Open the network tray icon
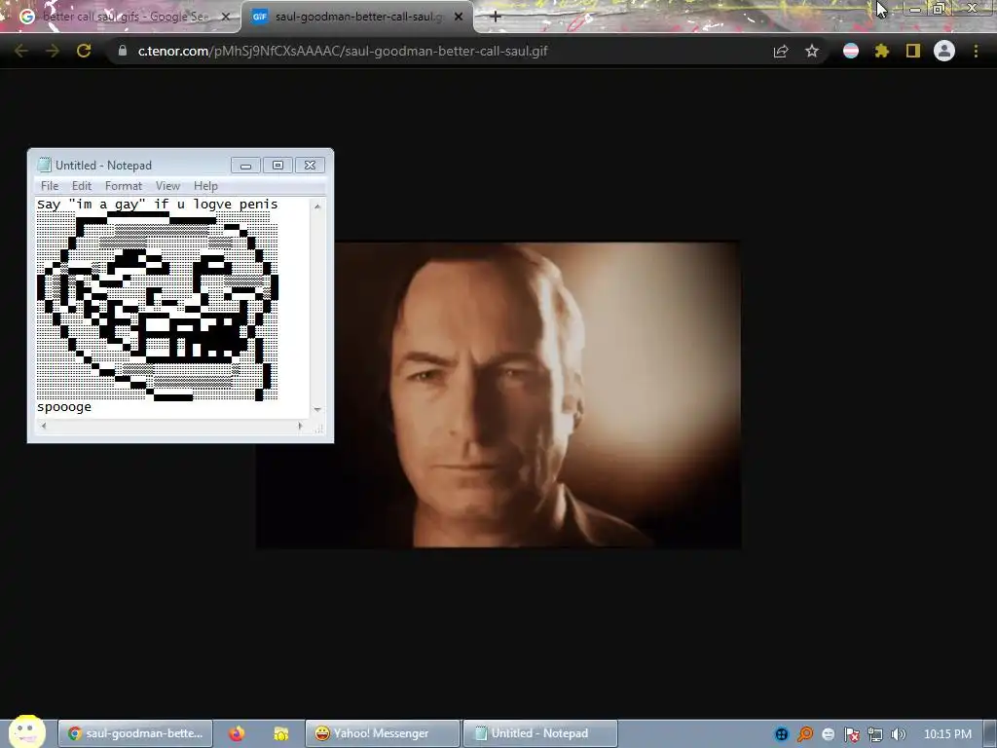Viewport: 997px width, 748px height. pos(875,734)
